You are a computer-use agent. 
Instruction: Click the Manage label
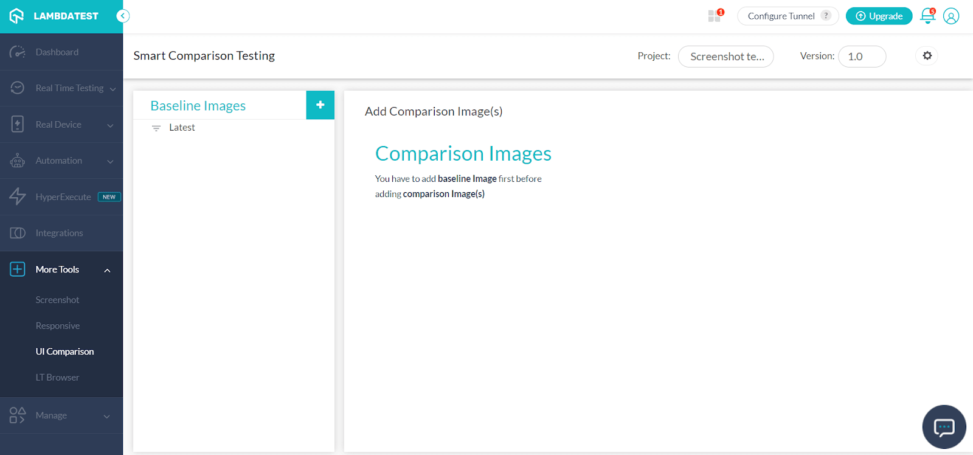coord(51,415)
